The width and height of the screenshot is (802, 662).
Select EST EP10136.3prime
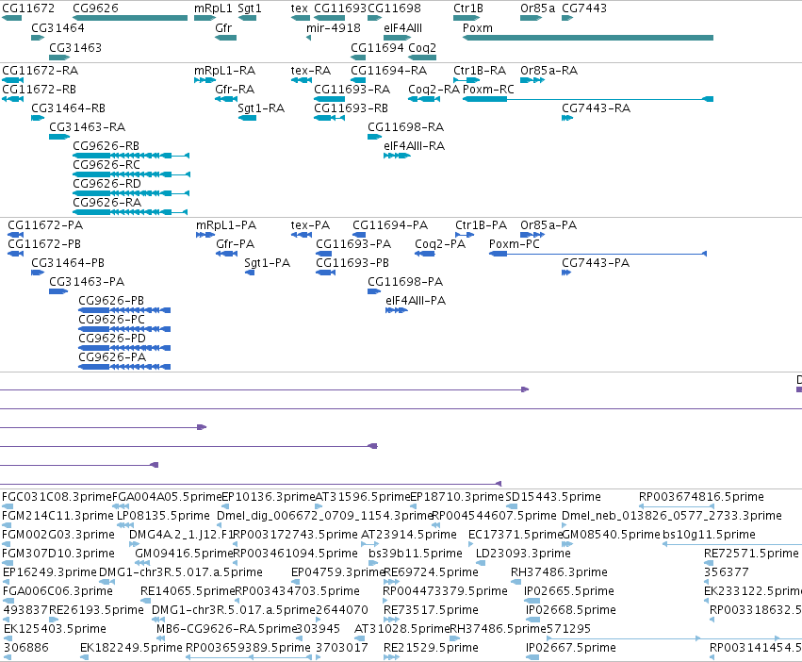(x=268, y=497)
